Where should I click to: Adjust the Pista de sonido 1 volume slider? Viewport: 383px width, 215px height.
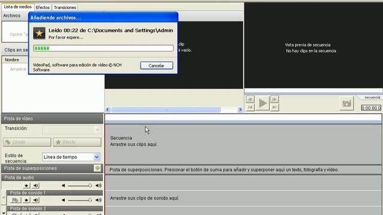pyautogui.click(x=80, y=201)
